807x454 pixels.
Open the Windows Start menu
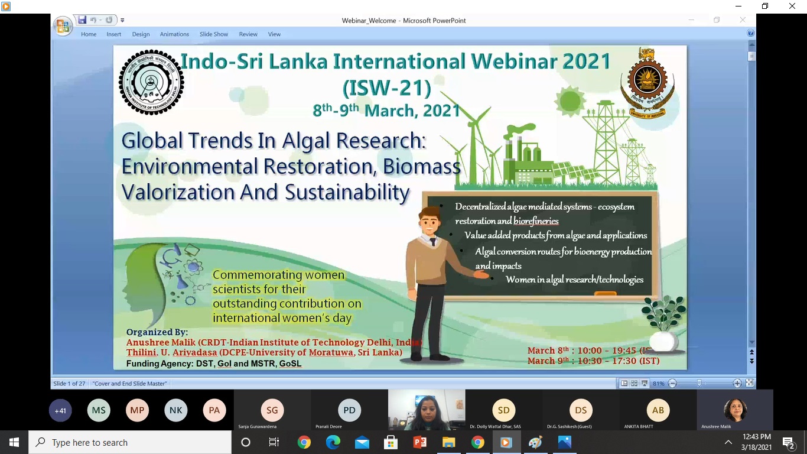coord(14,442)
